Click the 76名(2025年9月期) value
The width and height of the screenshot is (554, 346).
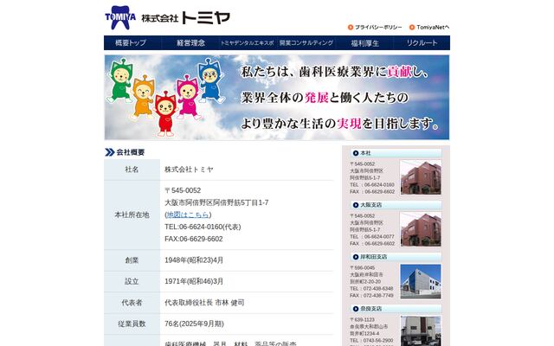click(194, 324)
